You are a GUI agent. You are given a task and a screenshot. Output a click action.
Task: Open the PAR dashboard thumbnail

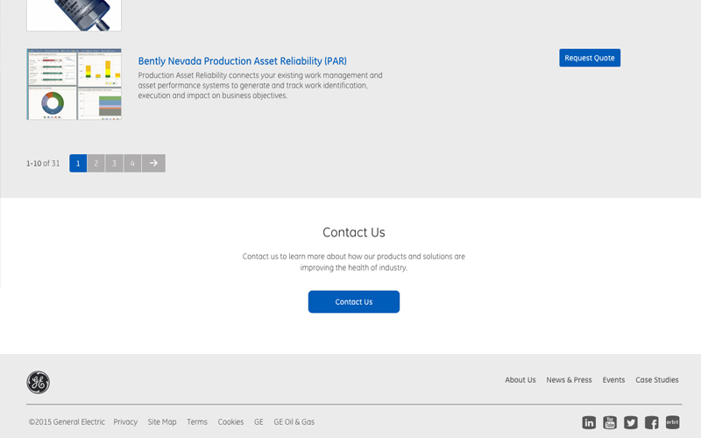coord(74,84)
